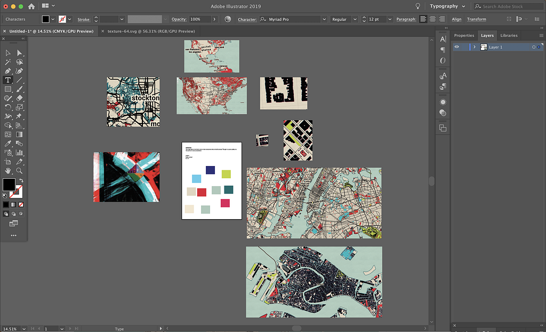546x332 pixels.
Task: Open the Myriad Pro font dropdown
Action: pyautogui.click(x=324, y=20)
